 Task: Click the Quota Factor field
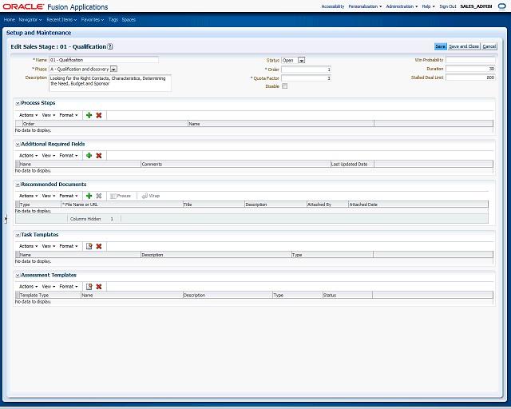(x=307, y=78)
